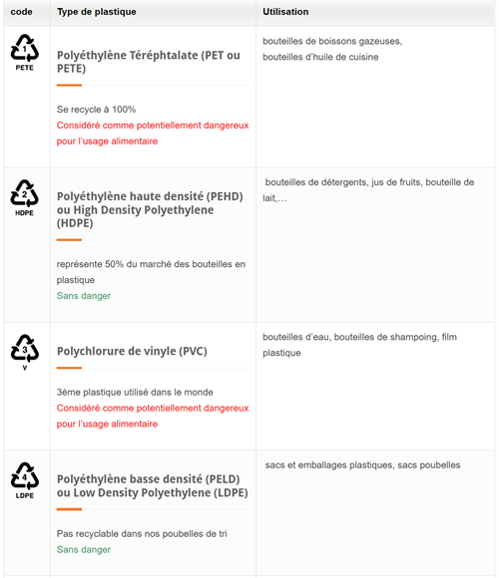Click green 'Sans danger' under HDPE

pos(84,296)
